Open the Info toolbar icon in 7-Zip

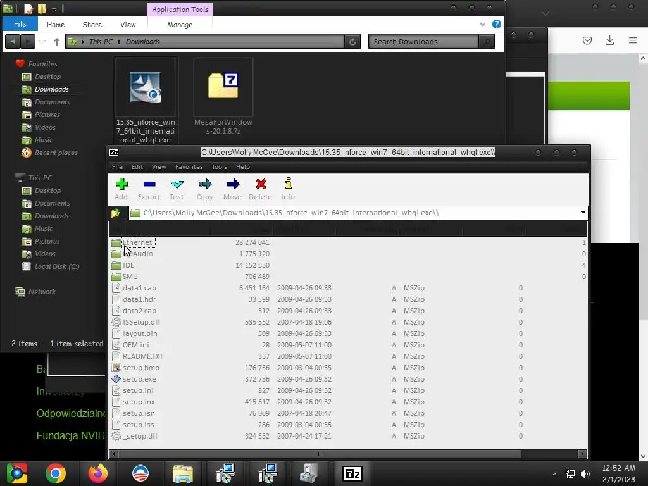[288, 189]
